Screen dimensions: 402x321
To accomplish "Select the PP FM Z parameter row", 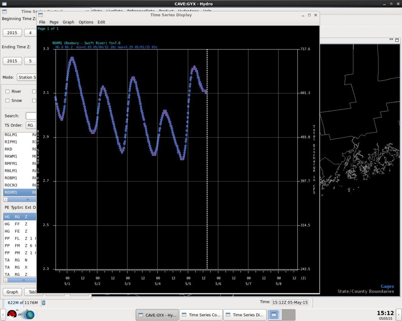I will (x=20, y=245).
